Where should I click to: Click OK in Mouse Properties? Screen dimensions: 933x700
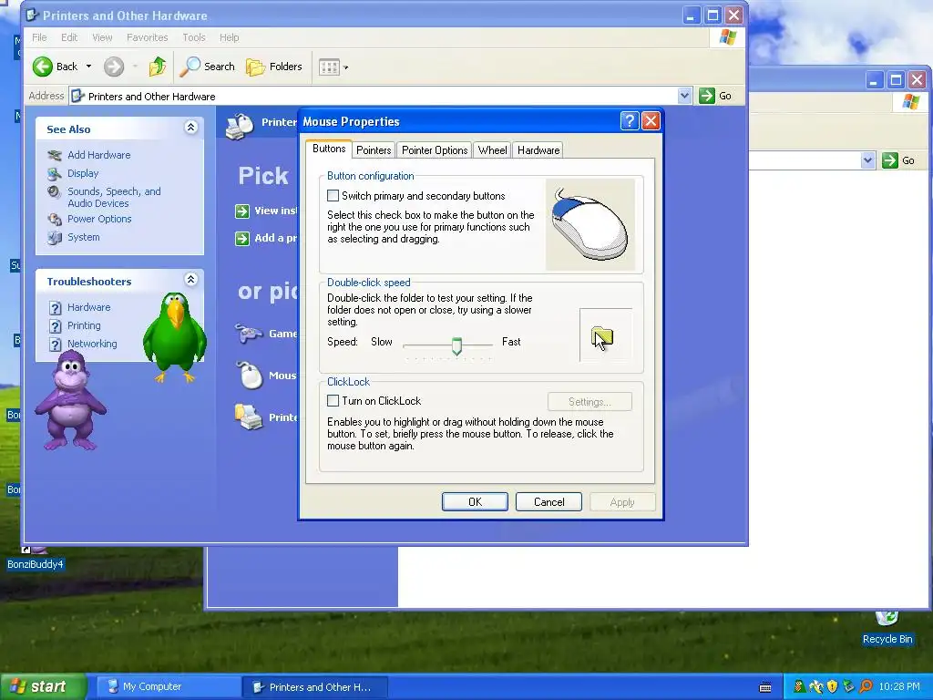click(475, 502)
